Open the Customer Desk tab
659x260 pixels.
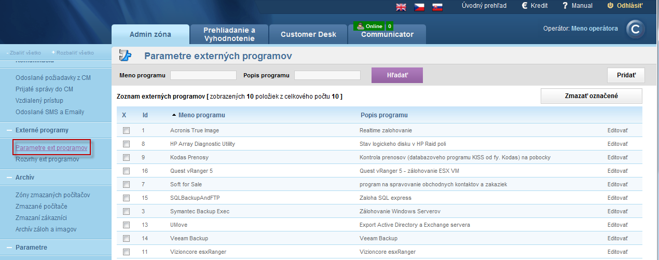pos(308,34)
